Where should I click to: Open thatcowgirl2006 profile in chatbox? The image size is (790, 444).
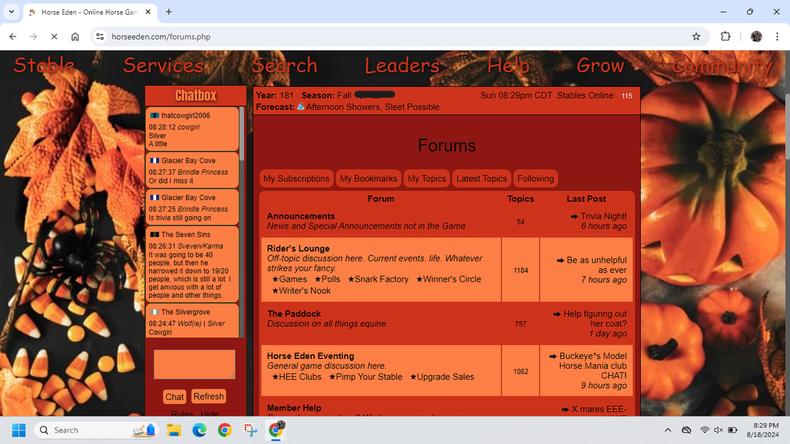pos(185,115)
